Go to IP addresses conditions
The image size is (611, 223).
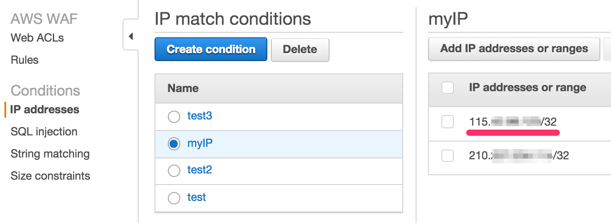45,110
